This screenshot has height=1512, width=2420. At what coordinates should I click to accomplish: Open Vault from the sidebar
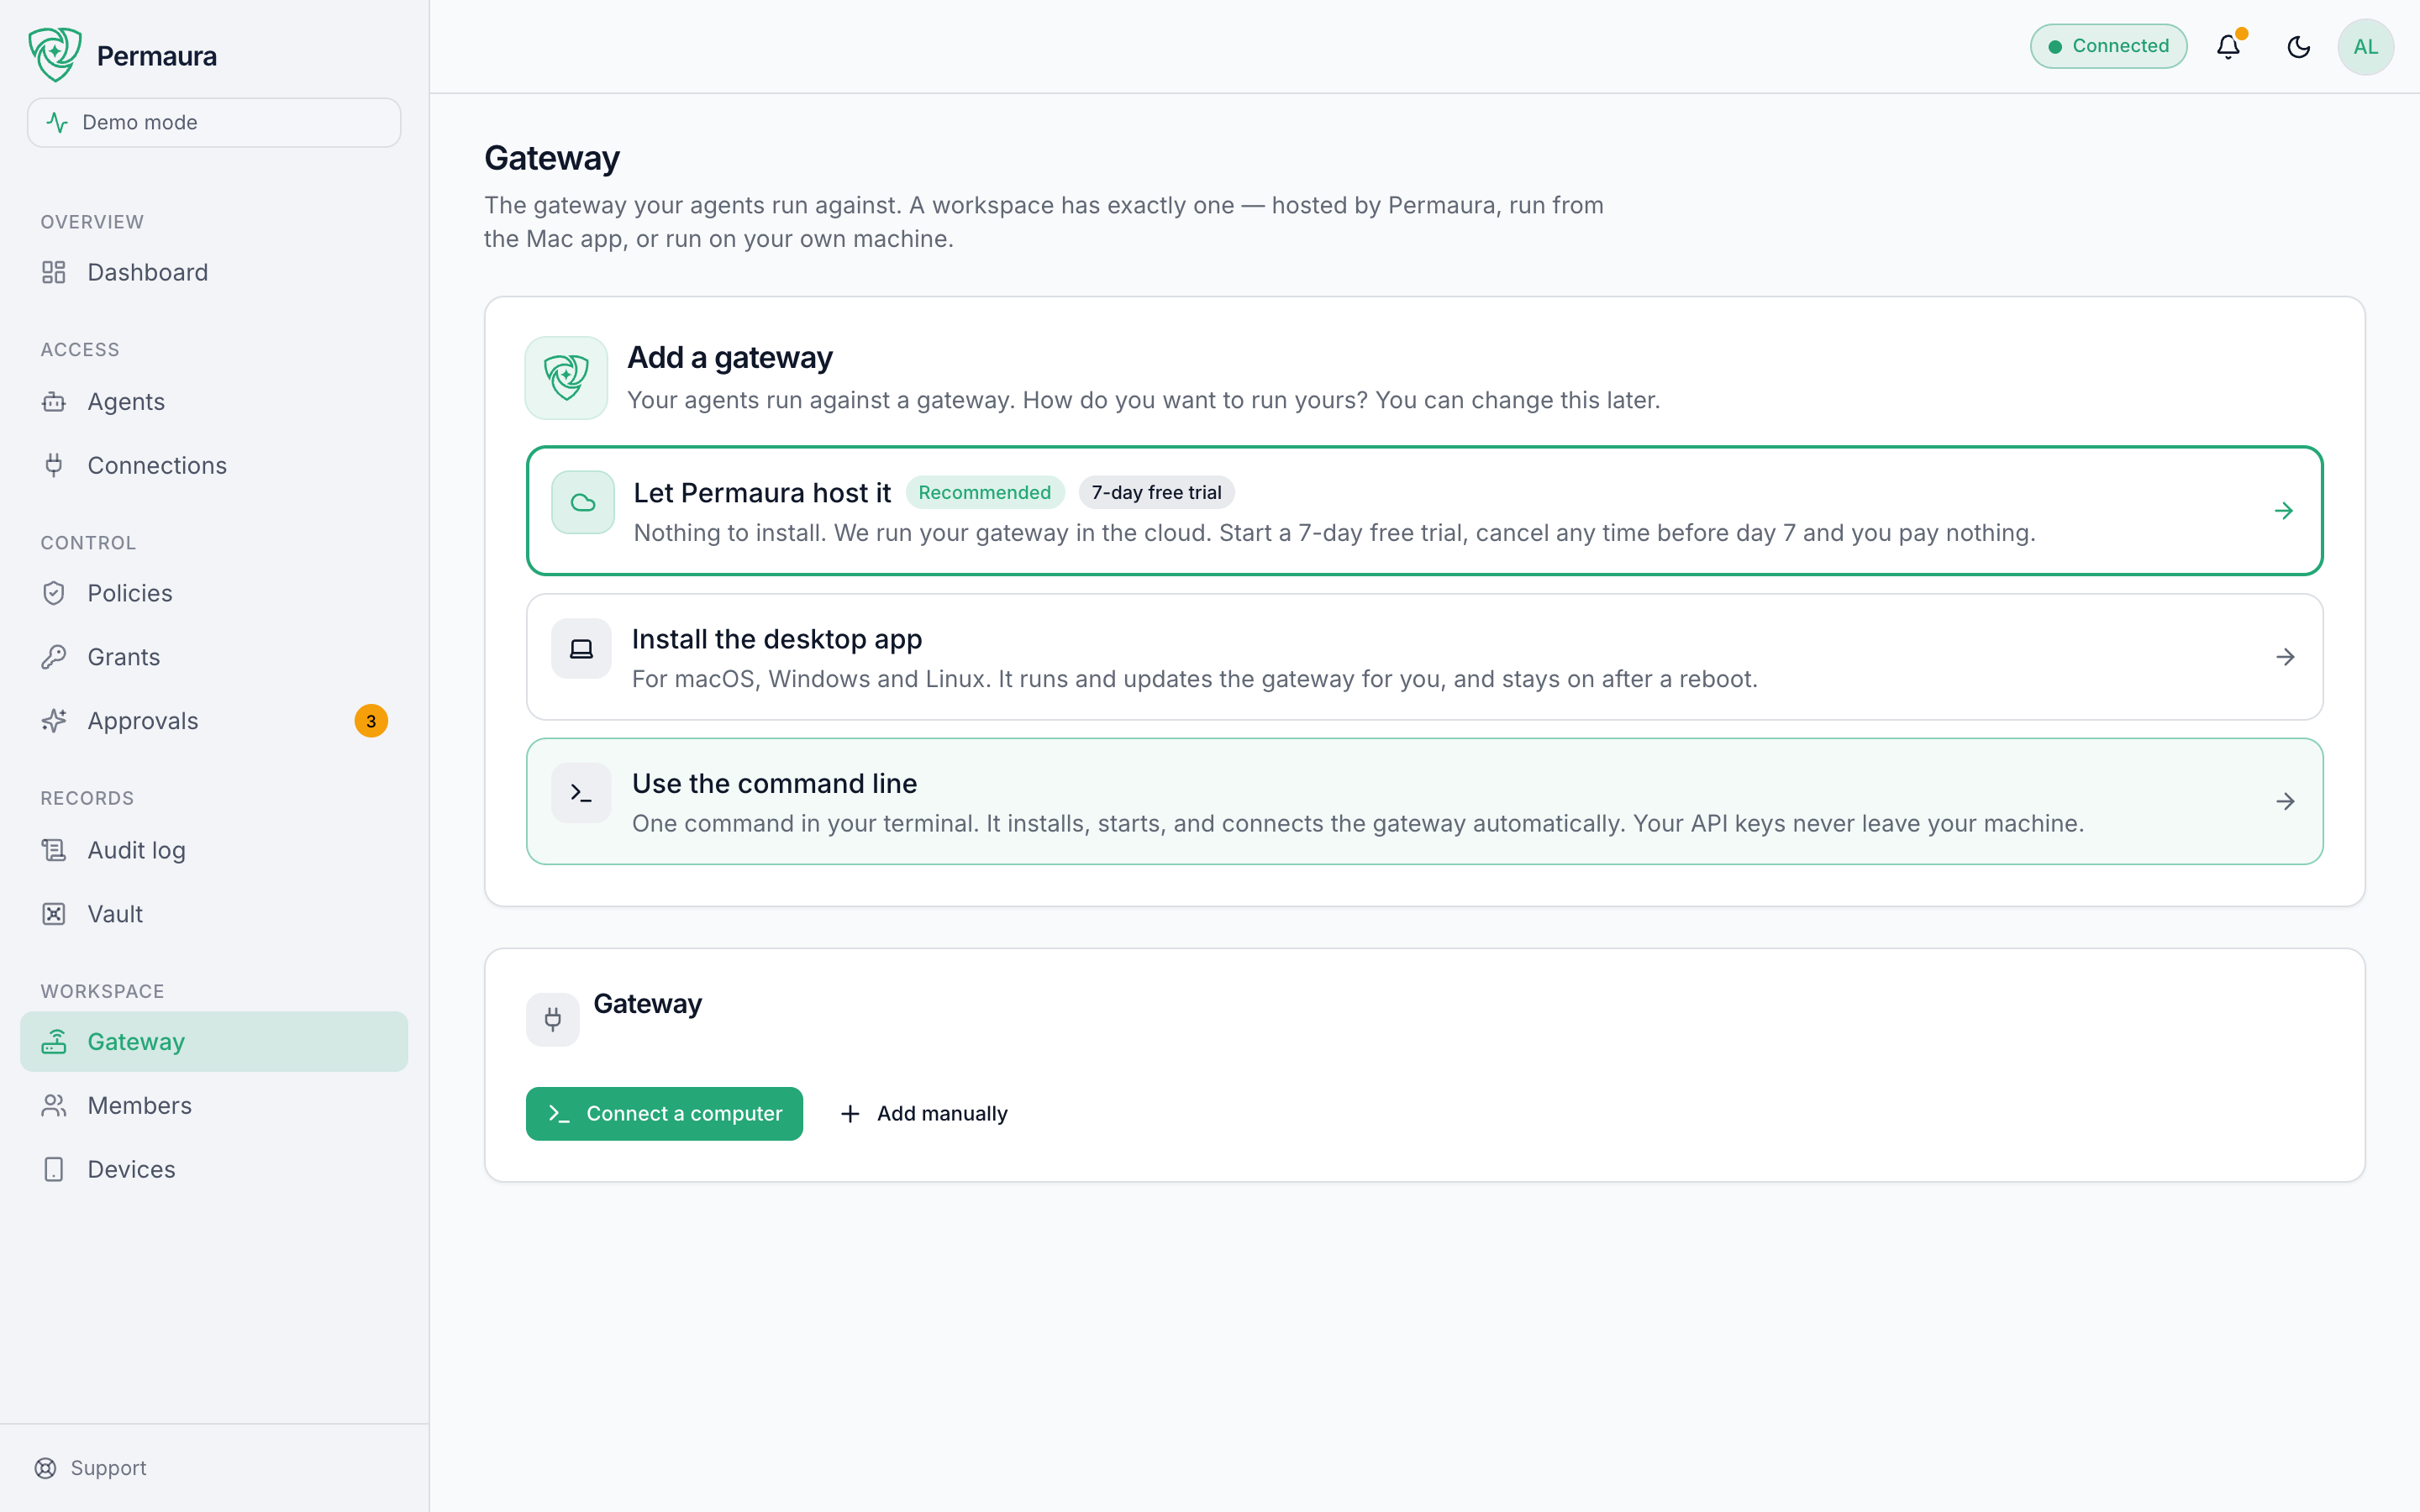coord(214,914)
